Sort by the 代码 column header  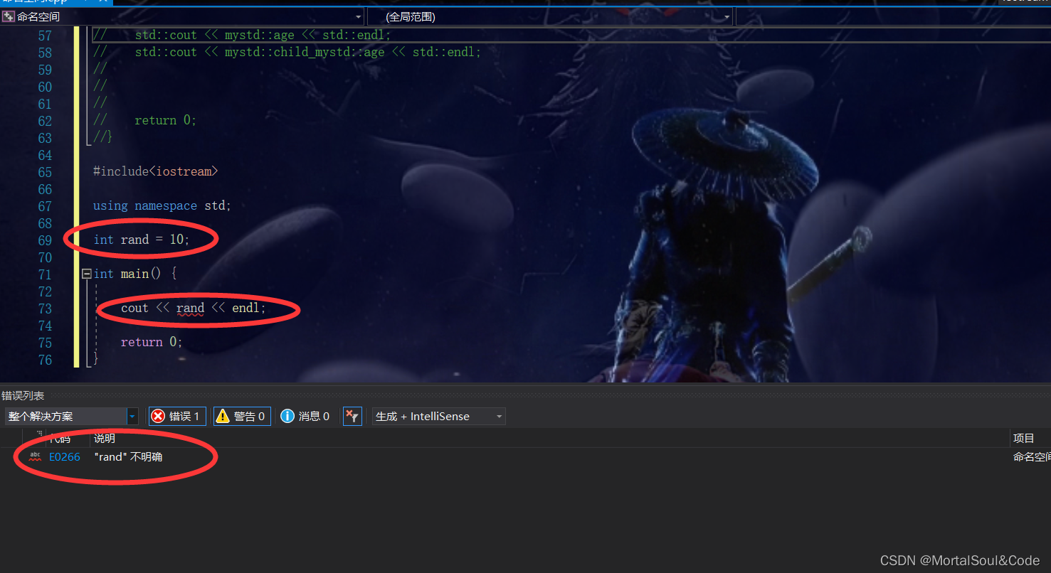click(x=60, y=438)
